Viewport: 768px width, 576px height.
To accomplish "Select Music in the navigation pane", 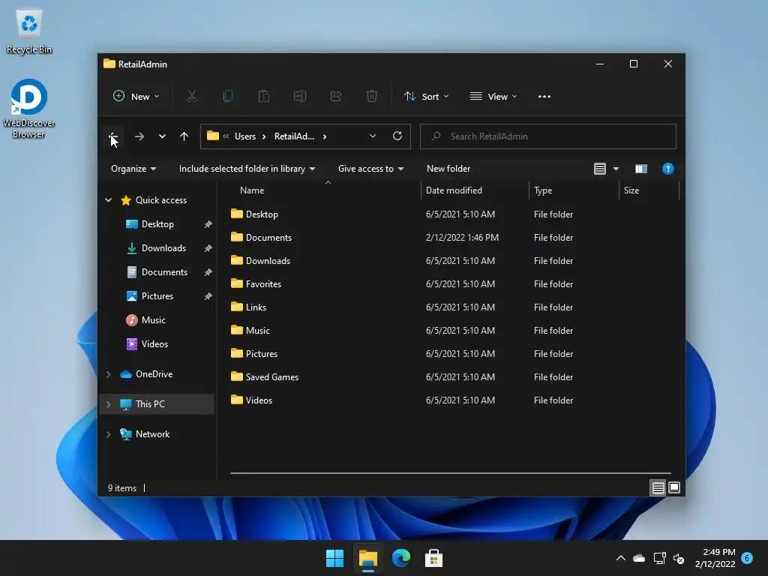I will coord(153,319).
